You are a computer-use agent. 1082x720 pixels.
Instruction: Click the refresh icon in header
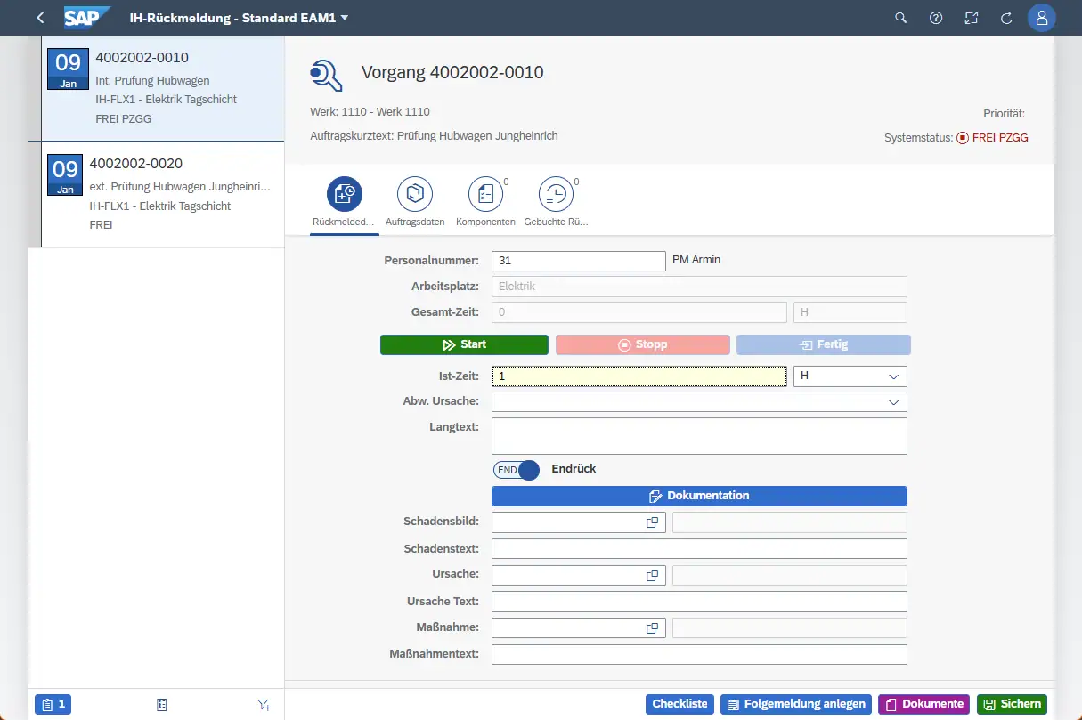[1007, 18]
